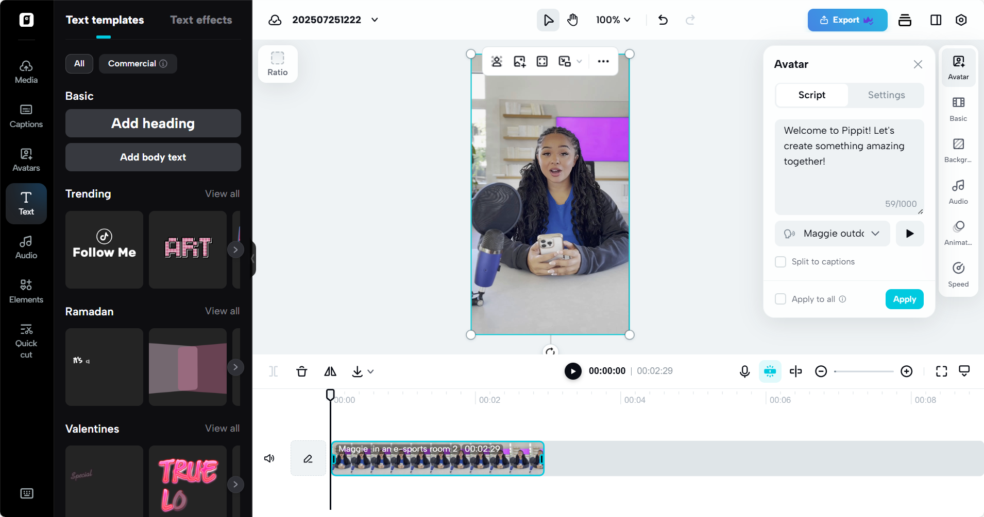Open the Elements panel

click(x=26, y=291)
